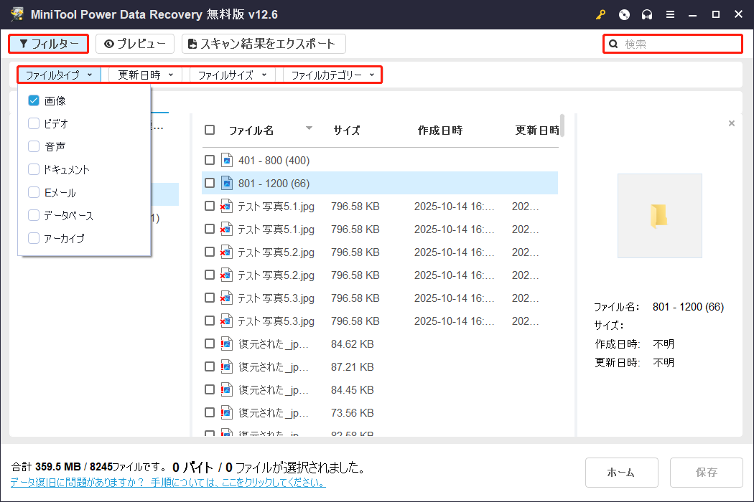754x502 pixels.
Task: Click the headset support icon
Action: tap(646, 14)
